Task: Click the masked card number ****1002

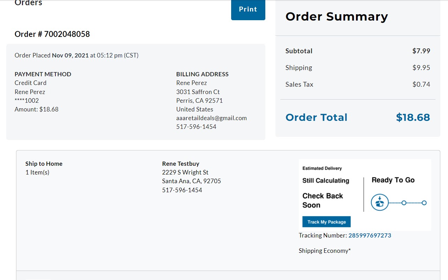Action: pyautogui.click(x=27, y=101)
